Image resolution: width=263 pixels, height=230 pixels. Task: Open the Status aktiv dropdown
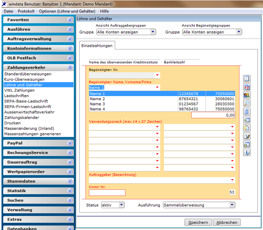click(113, 205)
